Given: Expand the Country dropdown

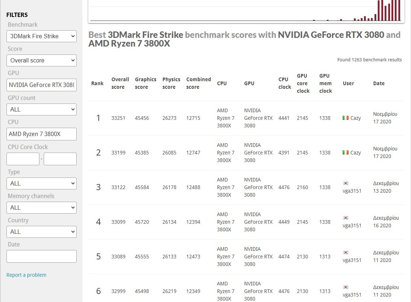Looking at the screenshot, I should [42, 232].
